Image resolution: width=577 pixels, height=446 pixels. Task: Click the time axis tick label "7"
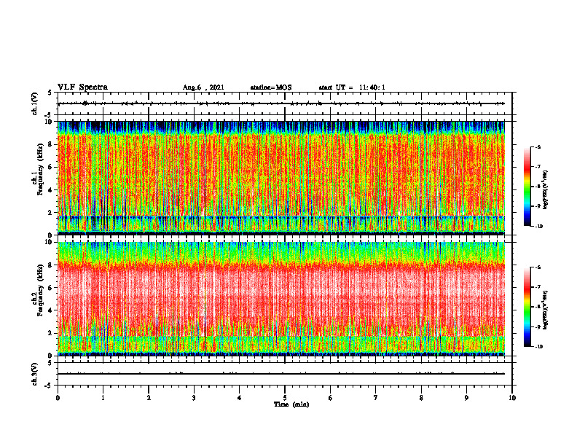[x=376, y=398]
